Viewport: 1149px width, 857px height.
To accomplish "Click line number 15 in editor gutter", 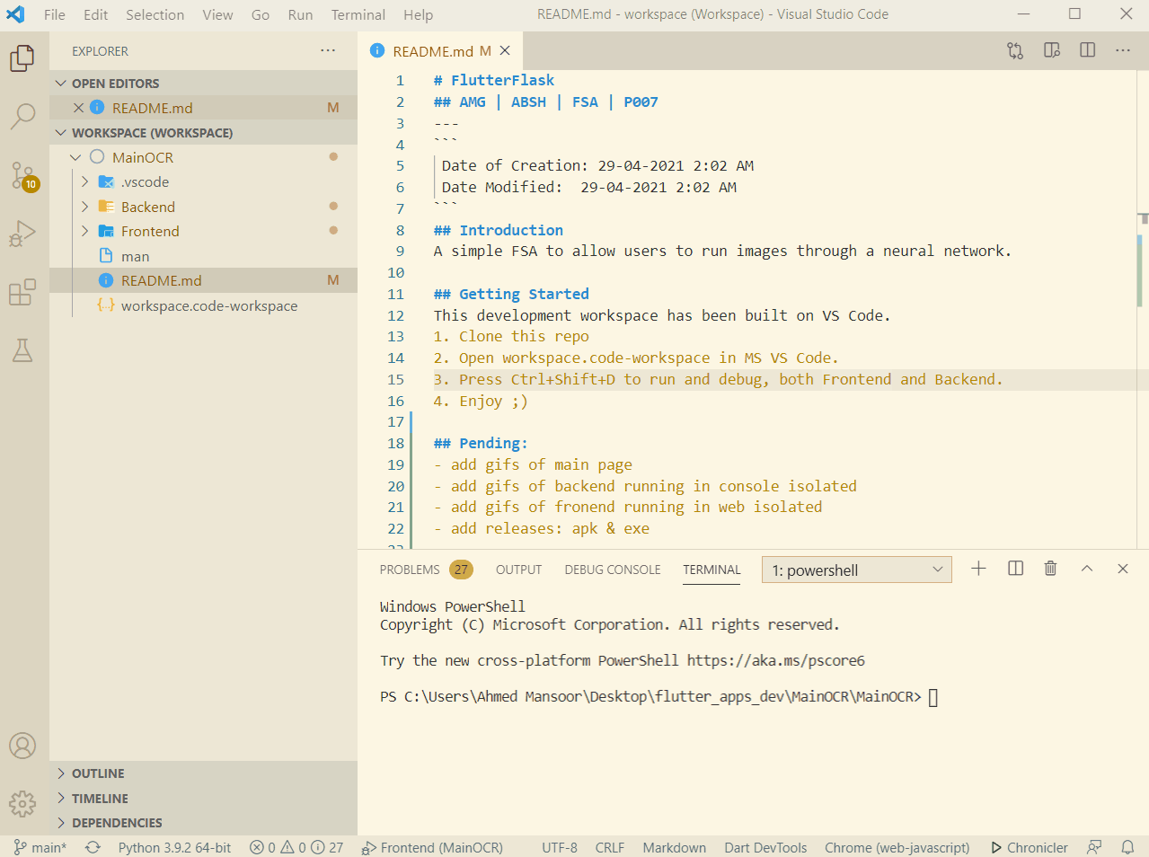I will point(395,379).
